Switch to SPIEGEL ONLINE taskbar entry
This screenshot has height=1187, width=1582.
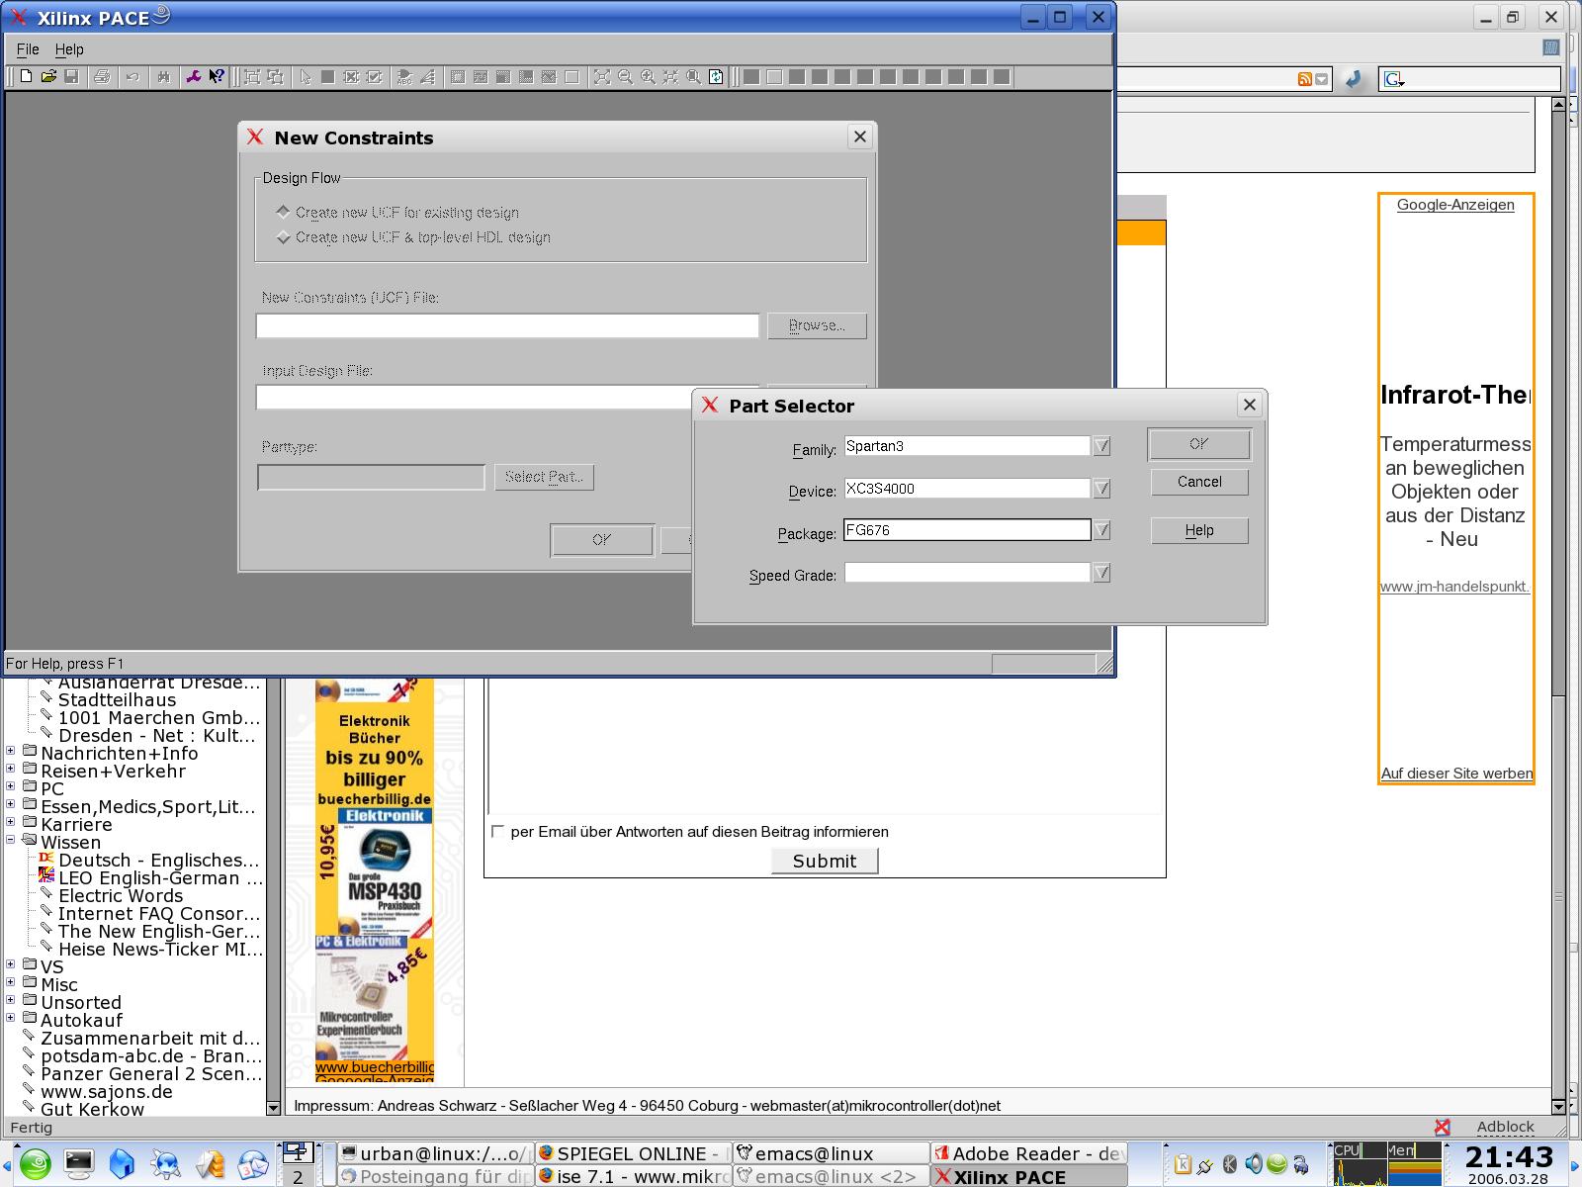(633, 1153)
